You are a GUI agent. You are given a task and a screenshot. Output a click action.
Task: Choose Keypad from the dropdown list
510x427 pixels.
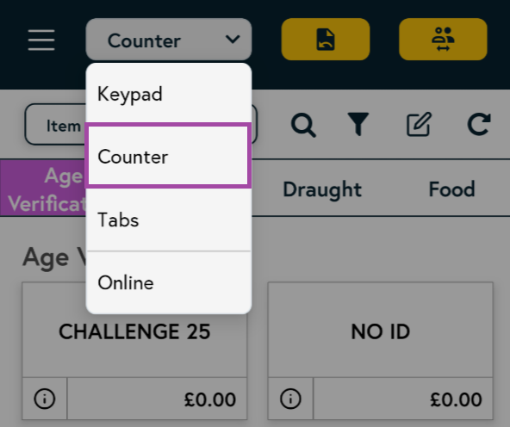click(169, 94)
